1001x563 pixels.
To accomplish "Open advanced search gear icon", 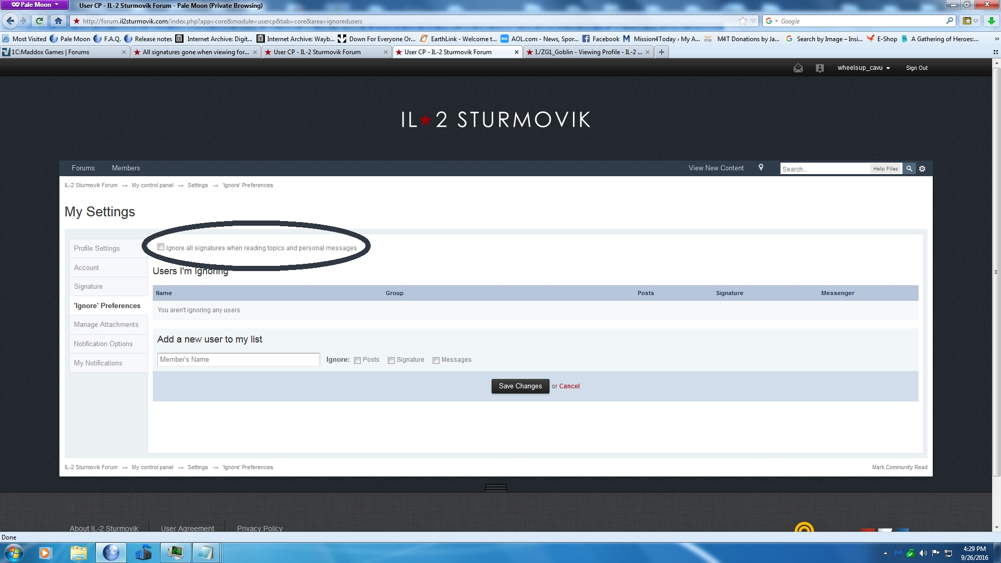I will click(x=922, y=169).
